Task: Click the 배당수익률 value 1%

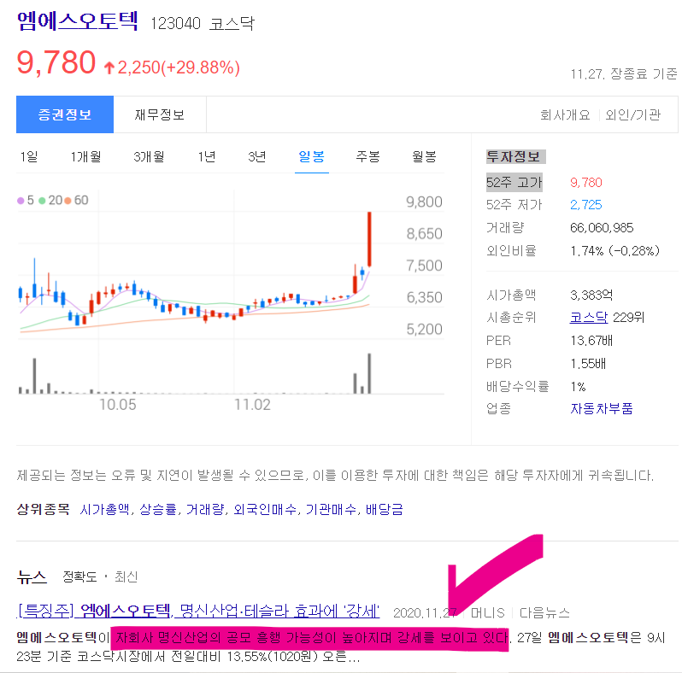Action: pyautogui.click(x=578, y=387)
